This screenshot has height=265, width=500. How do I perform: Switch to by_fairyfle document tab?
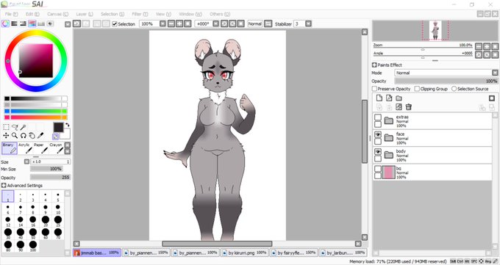coord(293,253)
